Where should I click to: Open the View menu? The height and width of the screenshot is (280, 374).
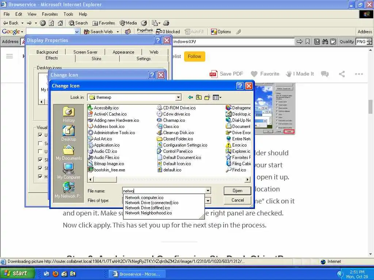pos(32,14)
